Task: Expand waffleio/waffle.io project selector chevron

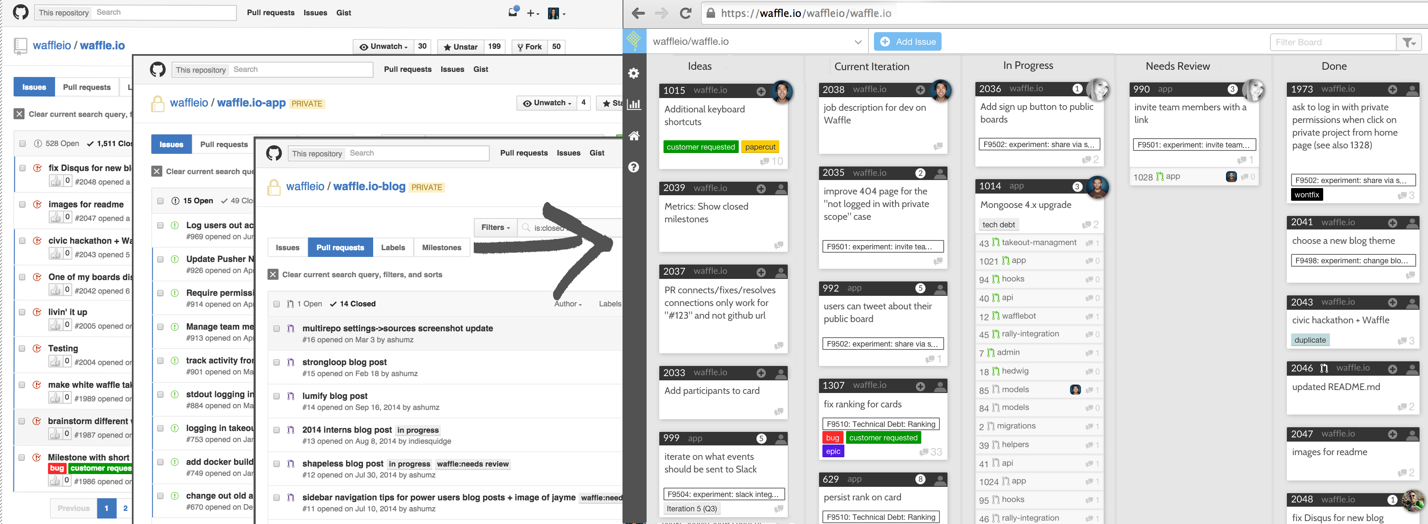Action: point(857,41)
